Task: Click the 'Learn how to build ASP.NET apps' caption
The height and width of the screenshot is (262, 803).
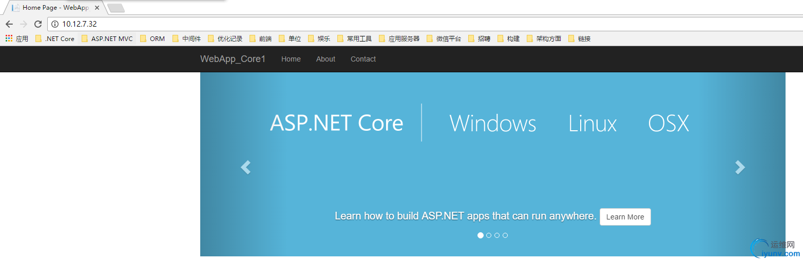Action: coord(465,216)
